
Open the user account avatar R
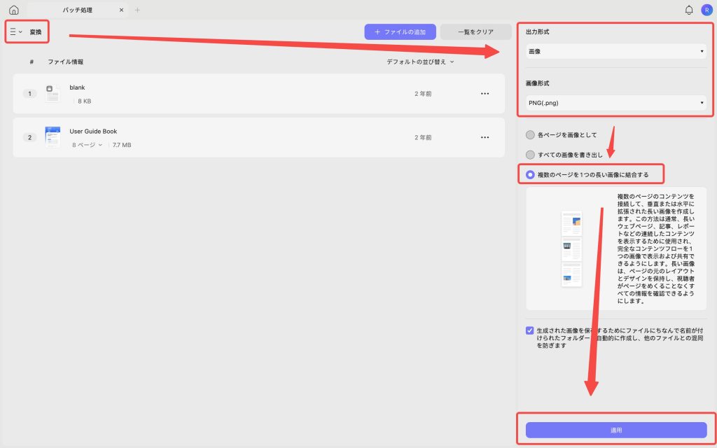tap(706, 10)
